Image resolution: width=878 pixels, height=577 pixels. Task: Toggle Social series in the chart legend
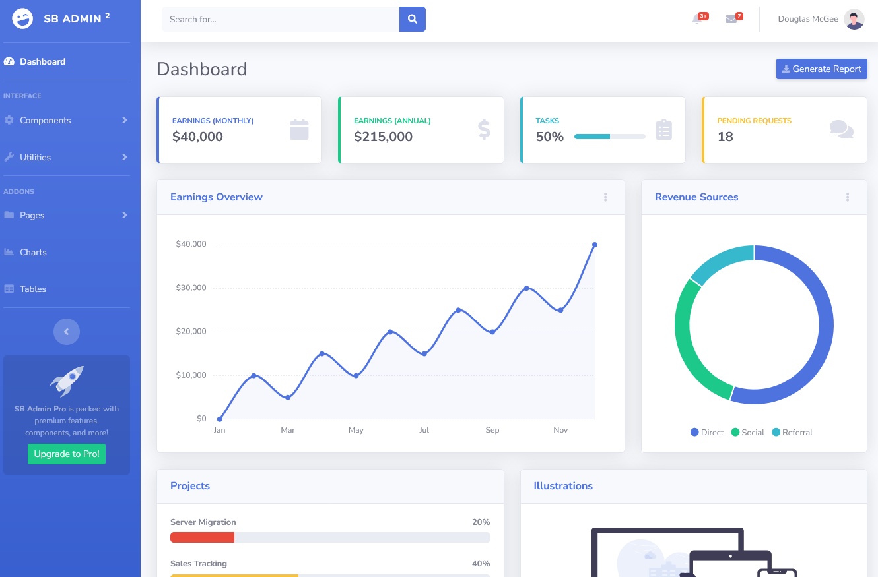coord(747,433)
